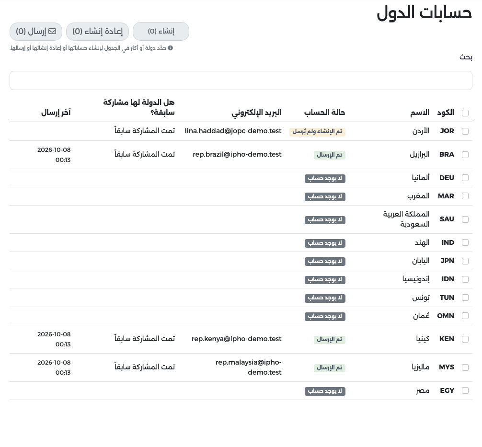Click the آخر إرسال column header
Screen dimensions: 482x447
pyautogui.click(x=56, y=113)
